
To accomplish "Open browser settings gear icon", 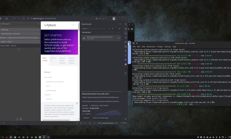I will click(x=126, y=119).
